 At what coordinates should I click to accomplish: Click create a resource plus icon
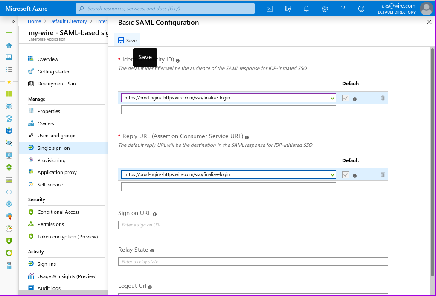coord(9,33)
